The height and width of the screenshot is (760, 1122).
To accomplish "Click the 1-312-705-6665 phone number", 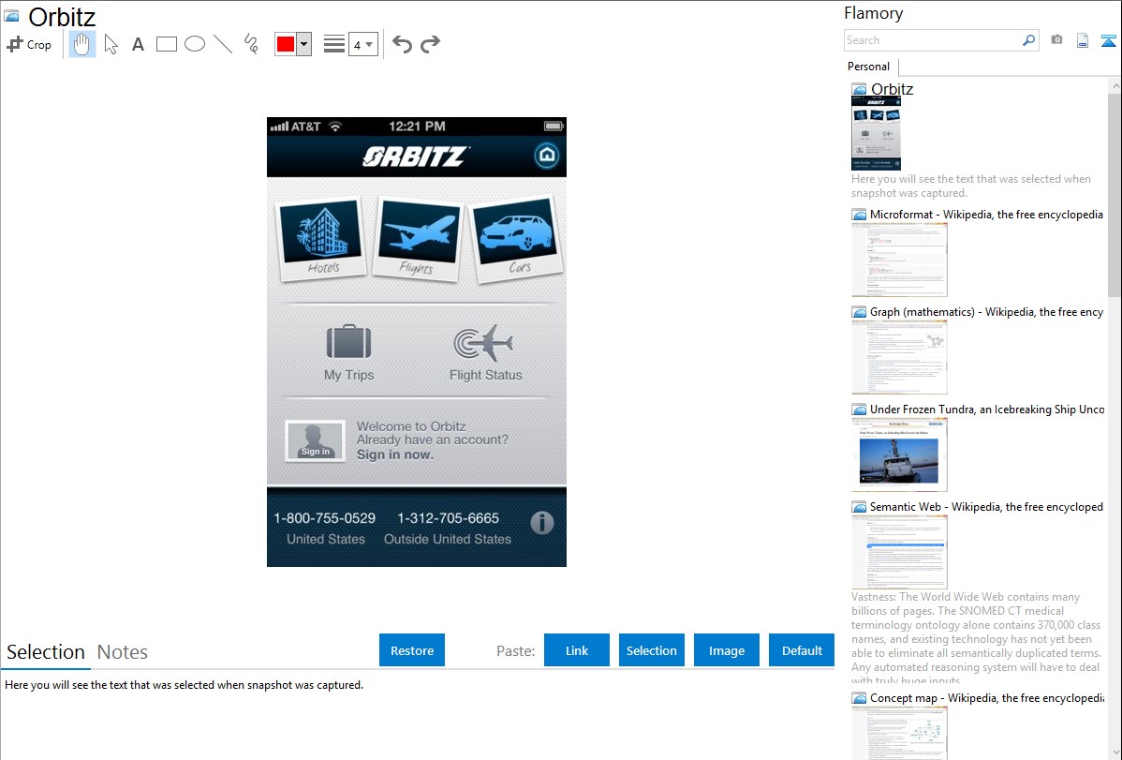I will pos(448,518).
